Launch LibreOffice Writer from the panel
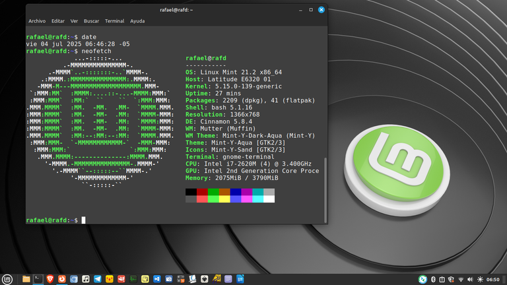This screenshot has width=507, height=285. pos(240,279)
